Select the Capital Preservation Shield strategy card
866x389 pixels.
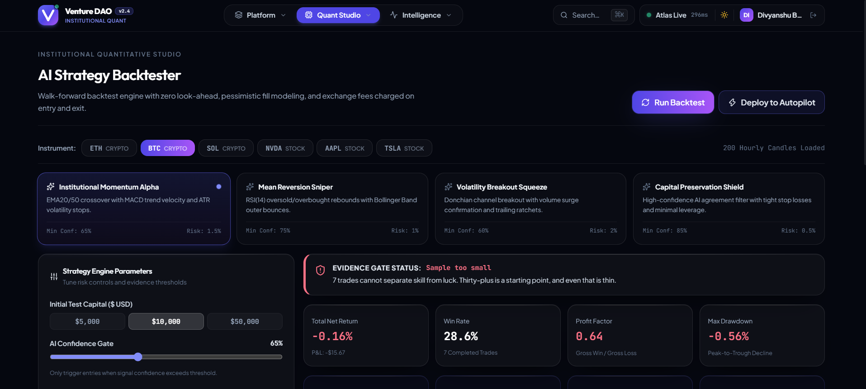[x=729, y=209]
